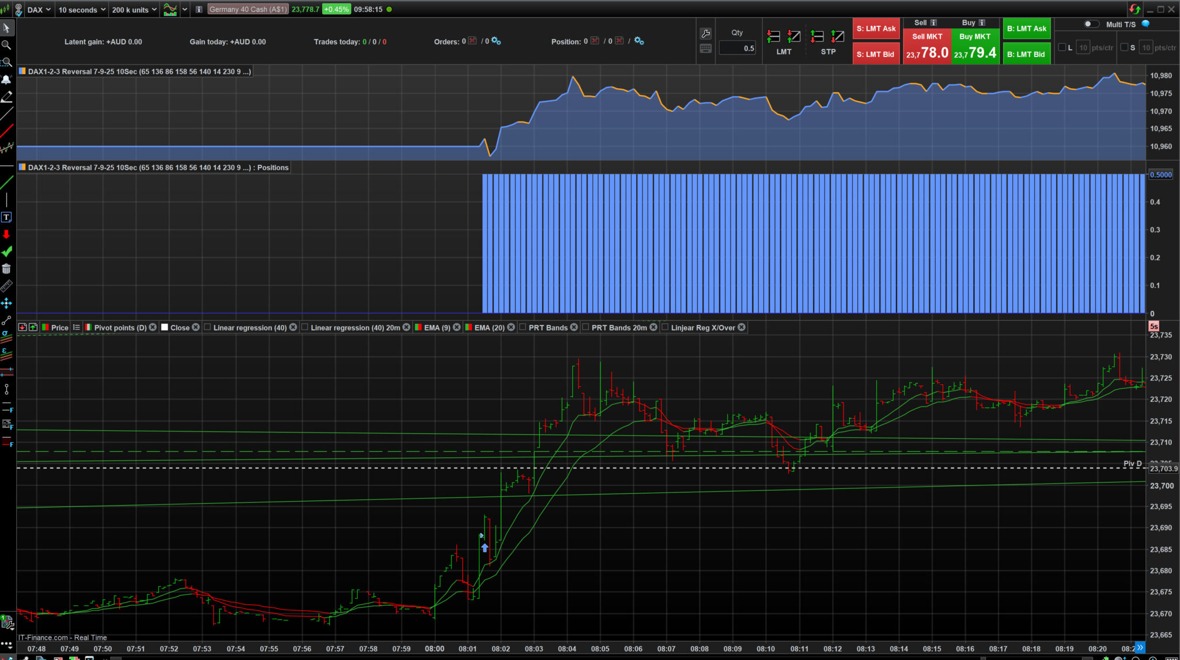1180x660 pixels.
Task: Toggle the Multi T/S switch
Action: click(x=1091, y=24)
